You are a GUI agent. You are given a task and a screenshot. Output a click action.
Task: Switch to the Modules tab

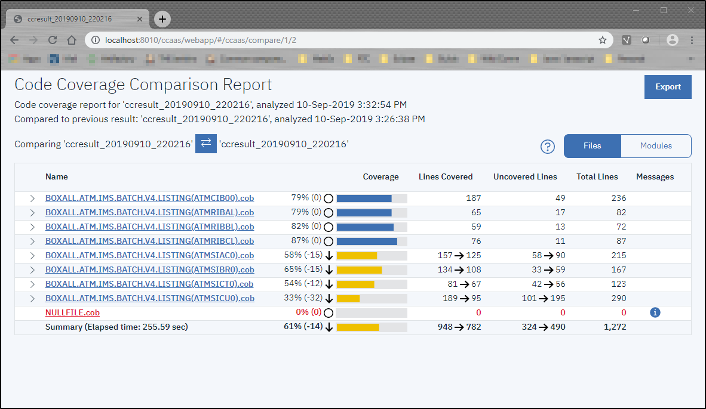click(656, 145)
